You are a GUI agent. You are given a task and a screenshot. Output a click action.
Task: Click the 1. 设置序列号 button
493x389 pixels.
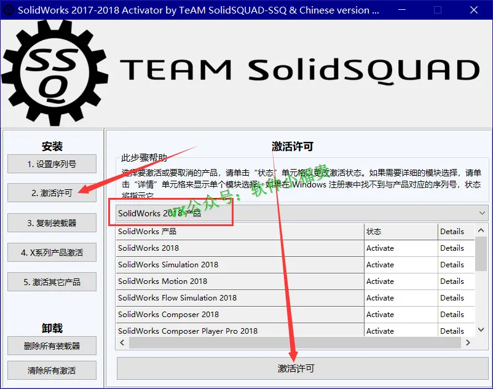pos(52,163)
